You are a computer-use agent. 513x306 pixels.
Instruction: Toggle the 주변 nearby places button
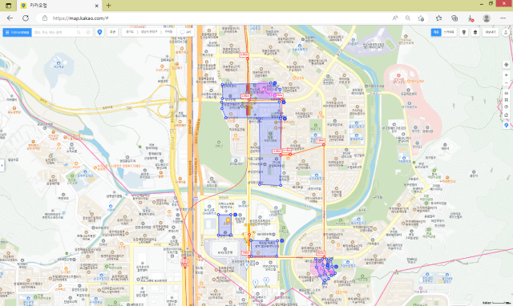[x=112, y=32]
